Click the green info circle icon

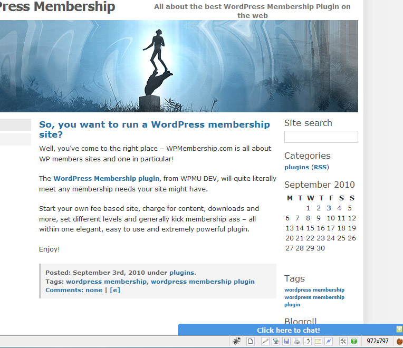coord(354,341)
